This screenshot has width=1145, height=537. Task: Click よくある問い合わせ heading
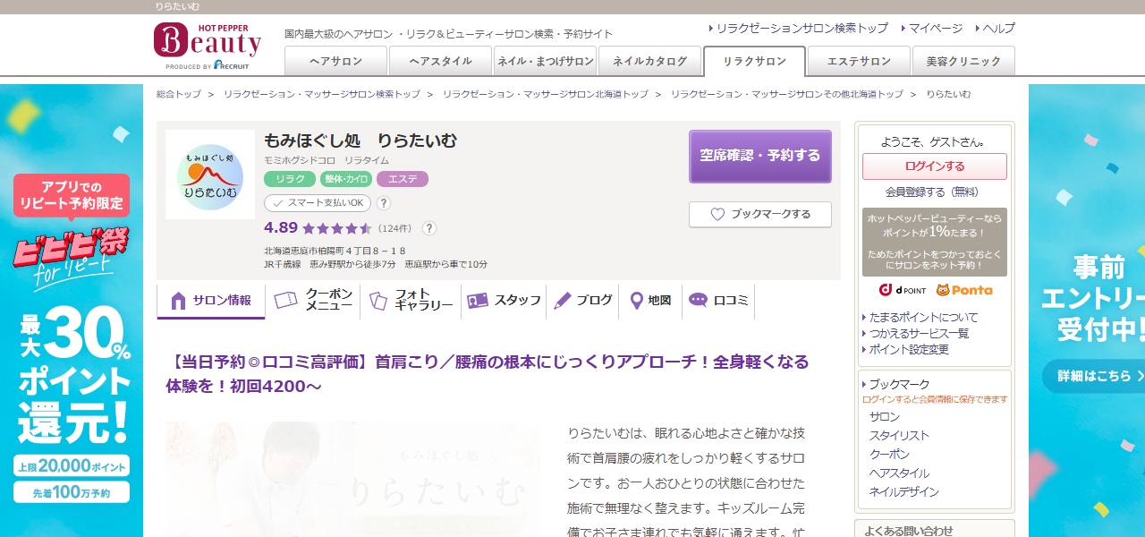pos(909,530)
